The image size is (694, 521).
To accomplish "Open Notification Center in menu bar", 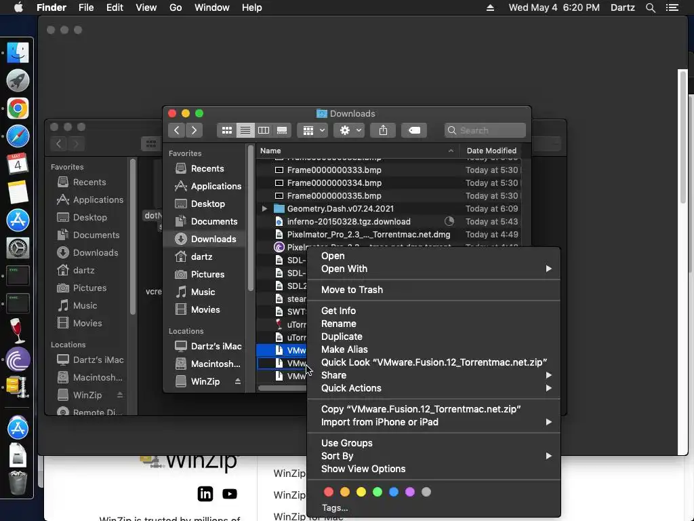I will (x=672, y=7).
